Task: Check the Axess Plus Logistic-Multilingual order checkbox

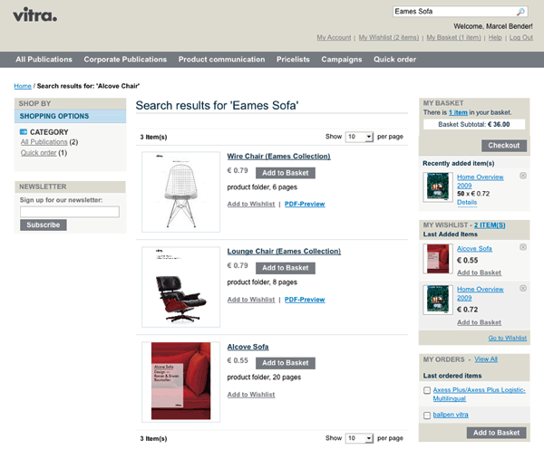Action: [427, 390]
